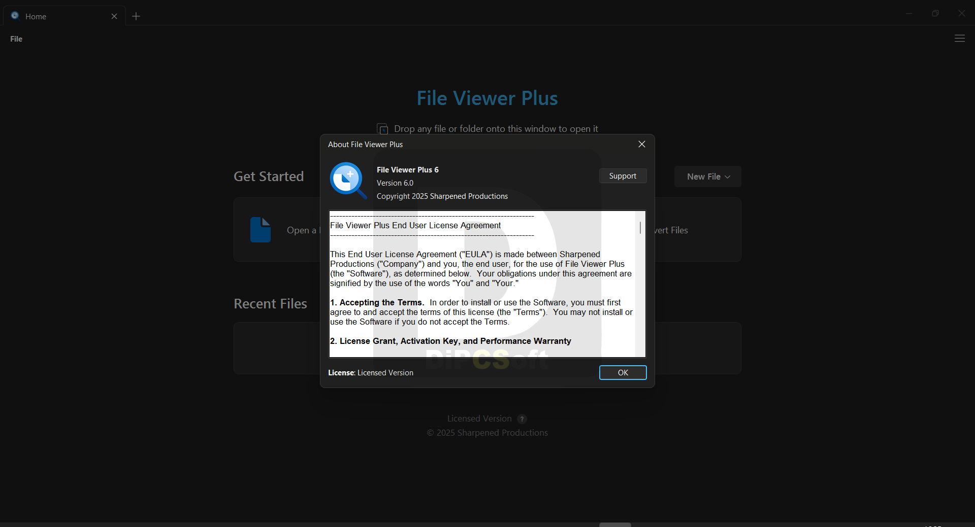Restore down the application window
The image size is (975, 527).
click(935, 13)
